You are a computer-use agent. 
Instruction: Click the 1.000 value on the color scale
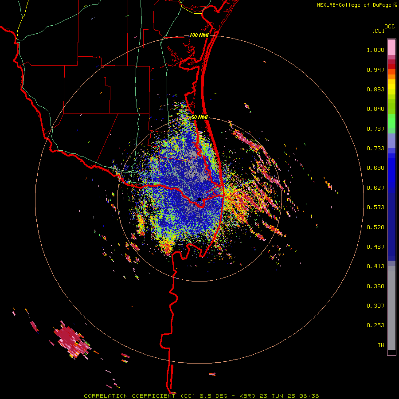point(376,50)
